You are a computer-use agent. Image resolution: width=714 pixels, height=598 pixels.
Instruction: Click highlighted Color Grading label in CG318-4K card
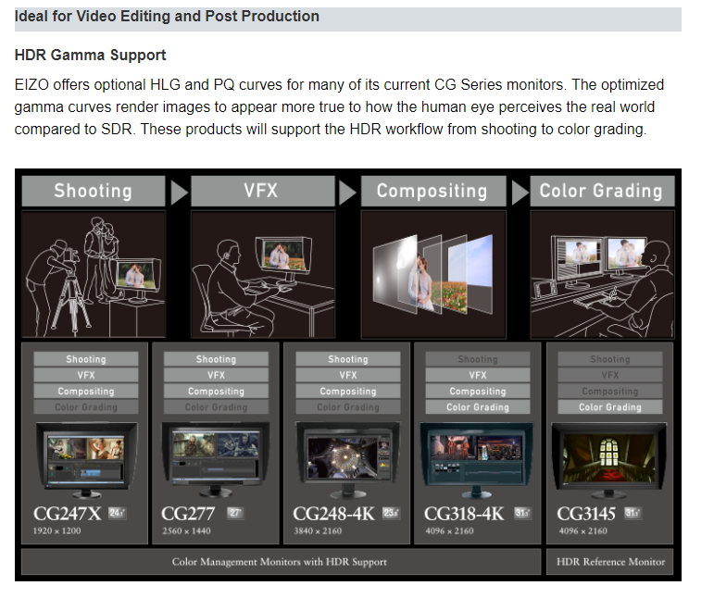(478, 407)
